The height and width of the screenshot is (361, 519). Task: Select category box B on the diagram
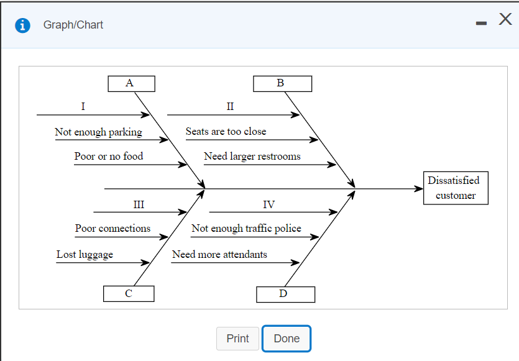tap(282, 83)
